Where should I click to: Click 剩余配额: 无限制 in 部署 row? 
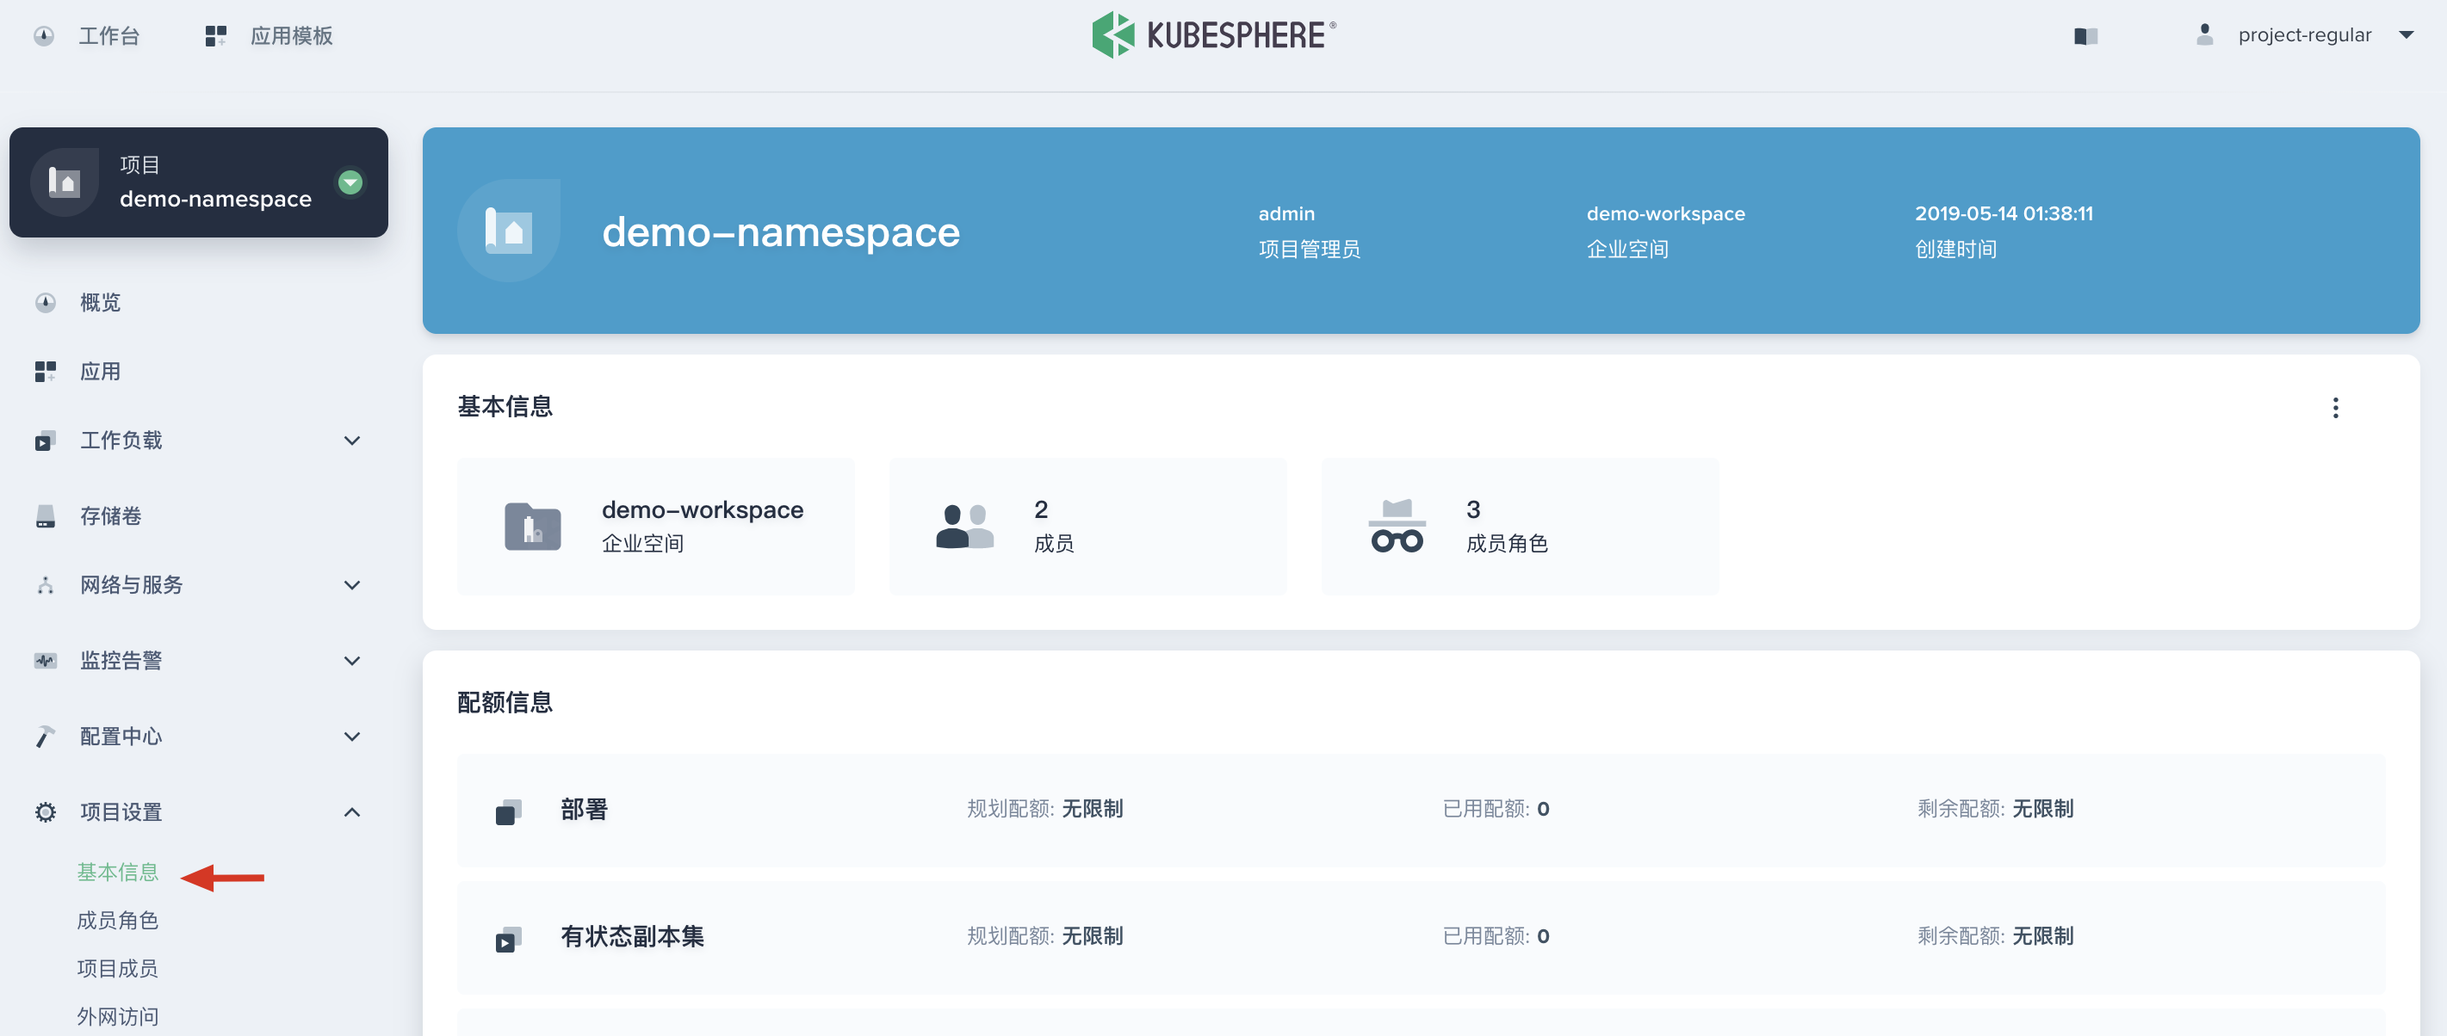(x=1995, y=809)
